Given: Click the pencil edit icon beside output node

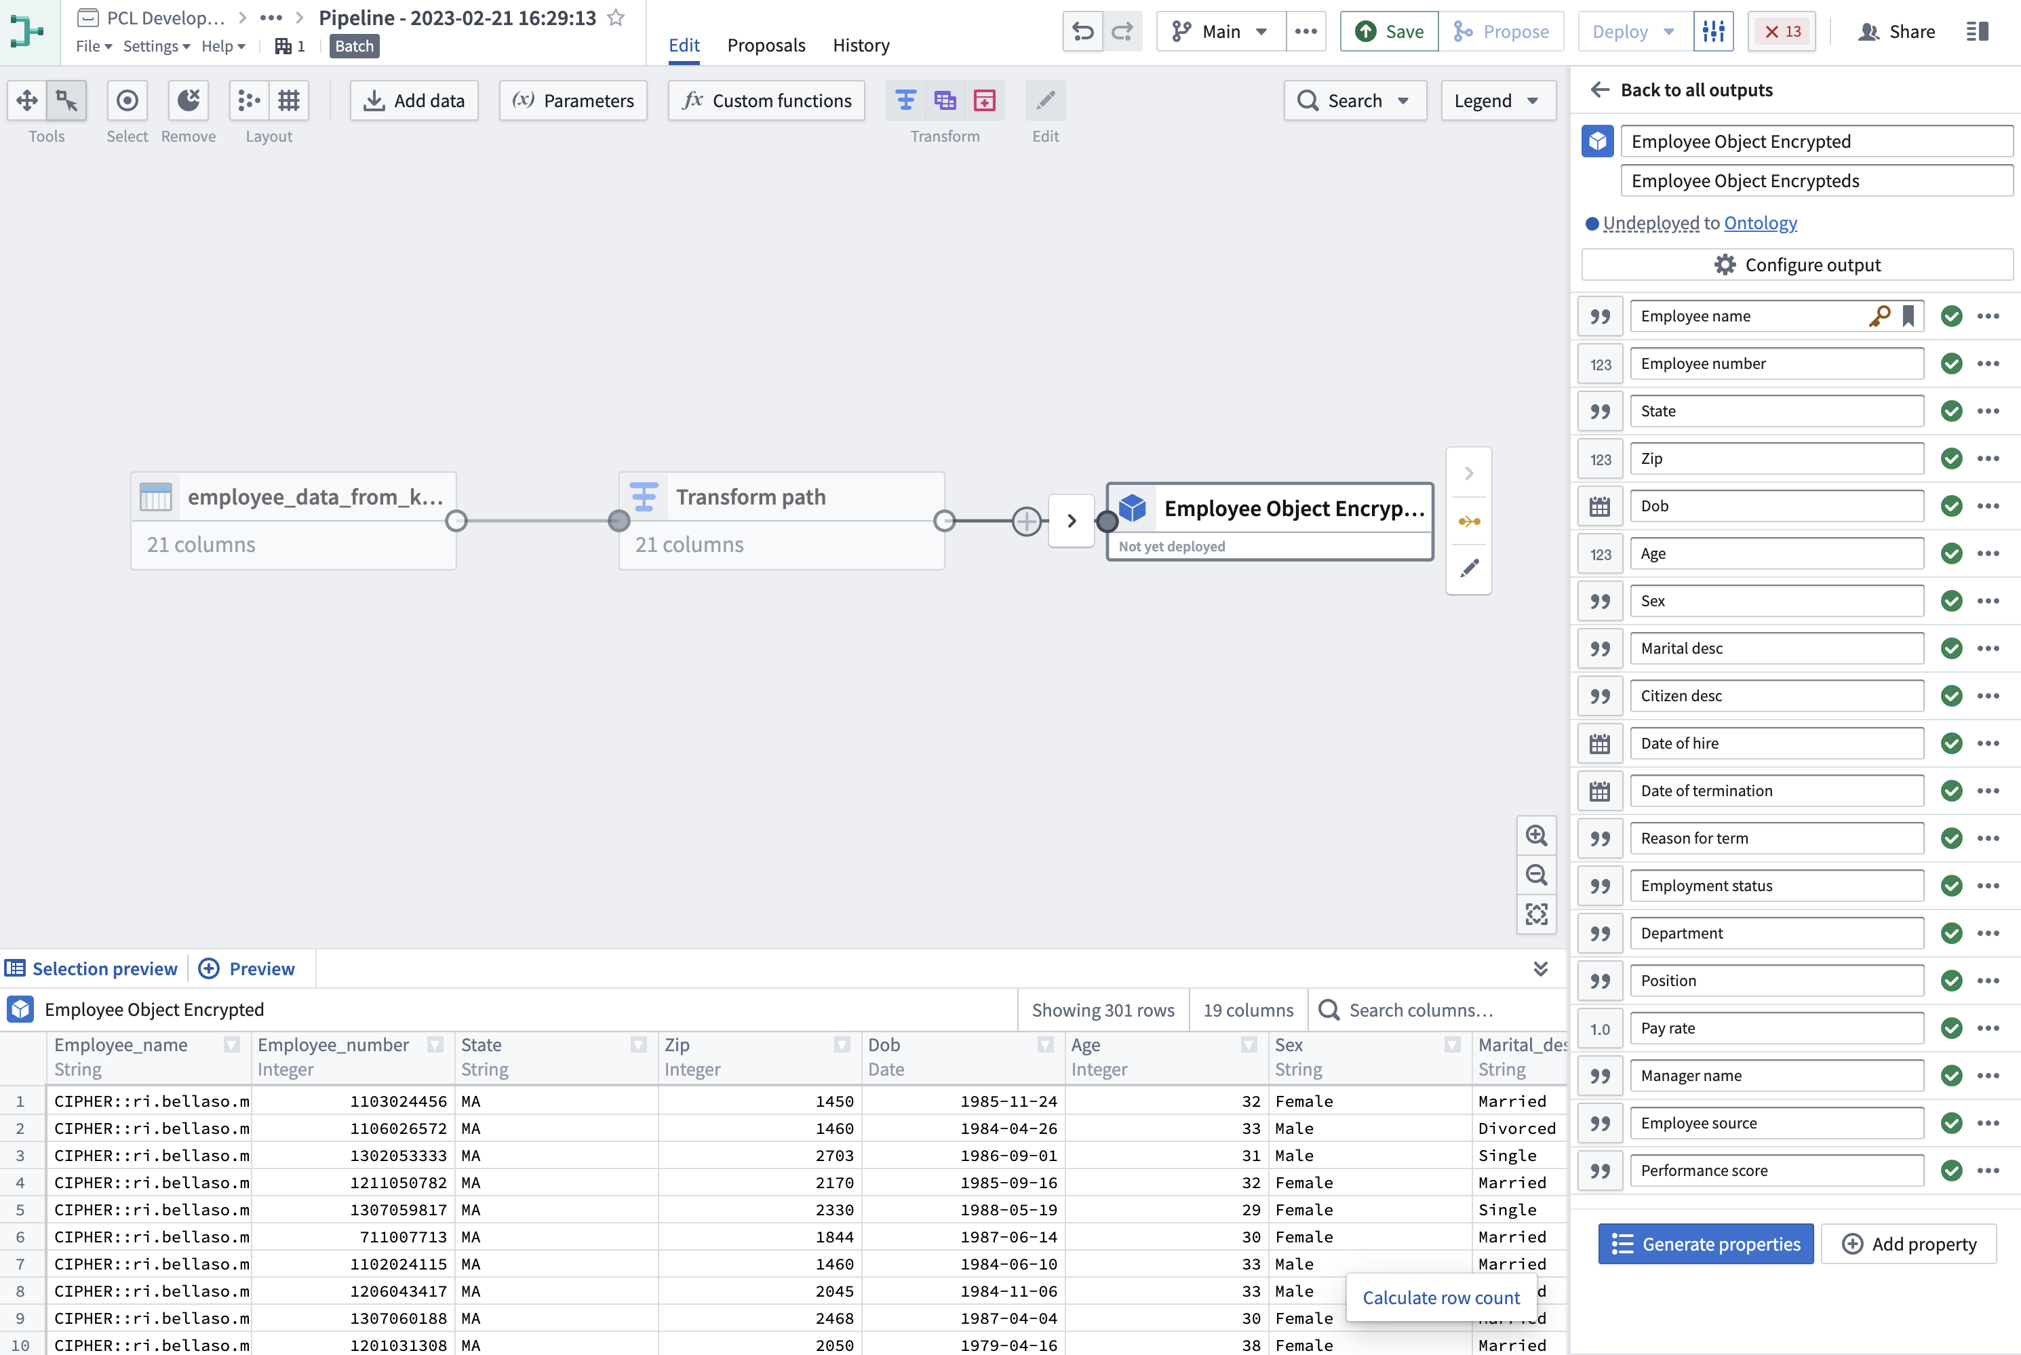Looking at the screenshot, I should [x=1469, y=568].
